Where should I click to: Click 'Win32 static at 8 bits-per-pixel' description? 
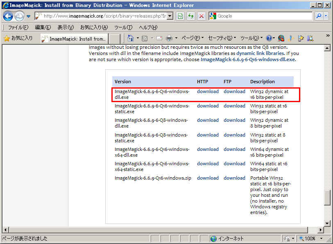pyautogui.click(x=267, y=138)
